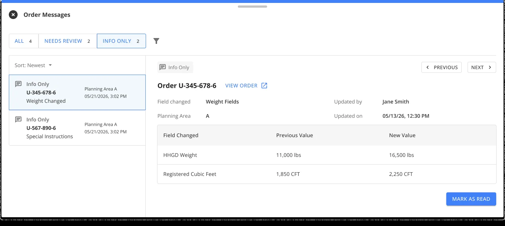Click the Field Changed column header

(181, 135)
